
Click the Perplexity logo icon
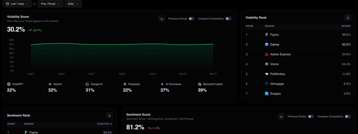125,84
